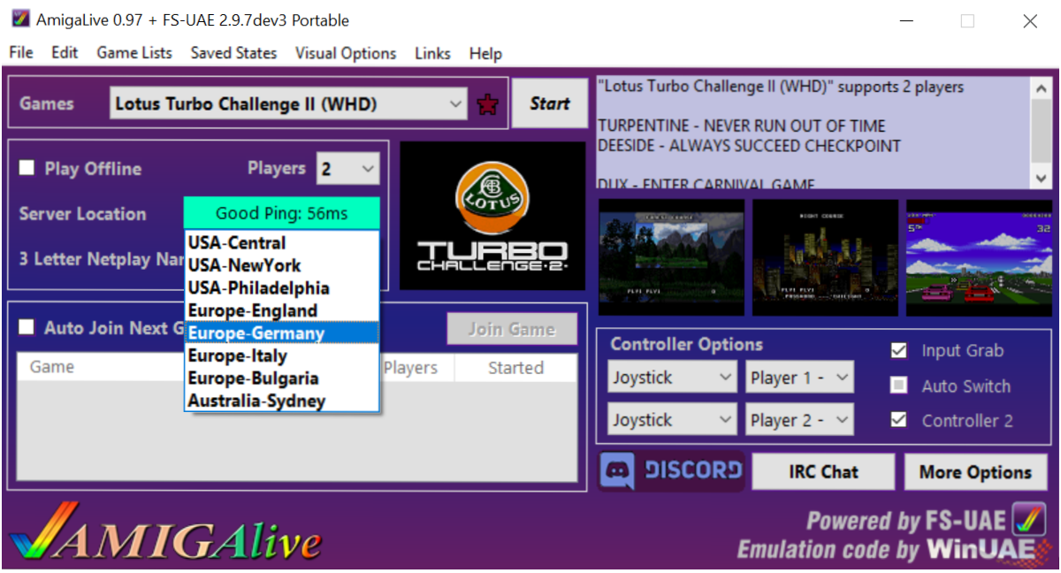Pick Europe-Bulgaria server location
1061x573 pixels.
pos(282,378)
